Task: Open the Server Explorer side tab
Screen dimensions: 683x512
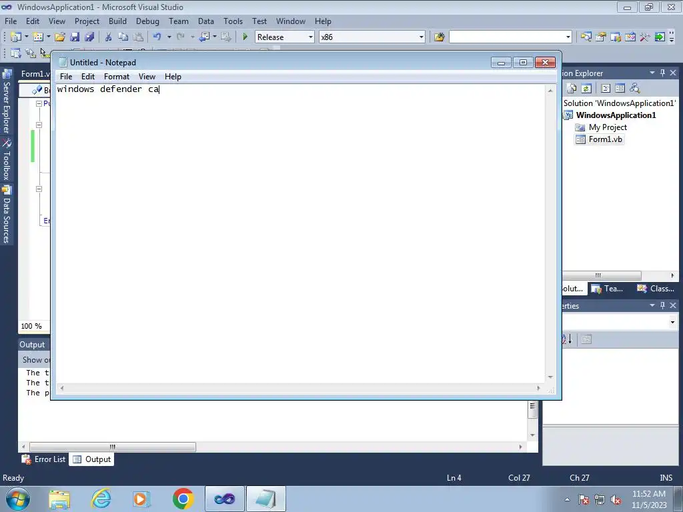Action: 7,102
